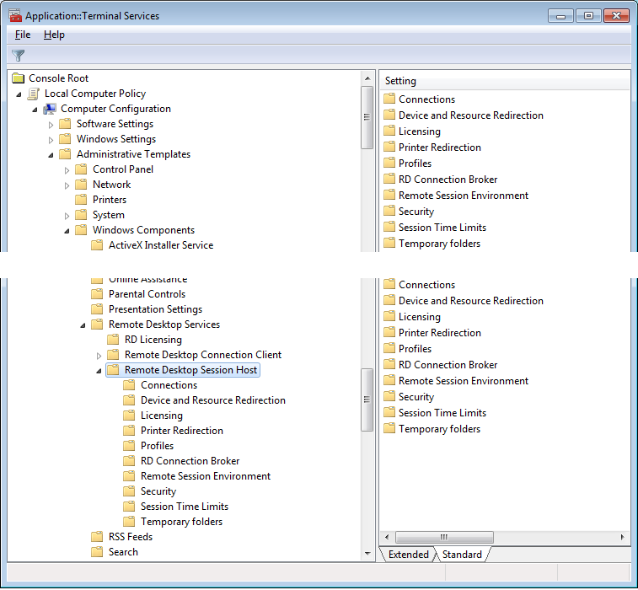
Task: Click right arrow of horizontal scrollbar
Action: [623, 537]
